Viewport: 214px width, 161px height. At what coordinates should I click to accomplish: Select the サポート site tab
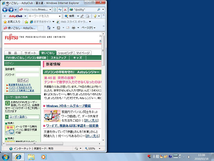[x=30, y=53]
